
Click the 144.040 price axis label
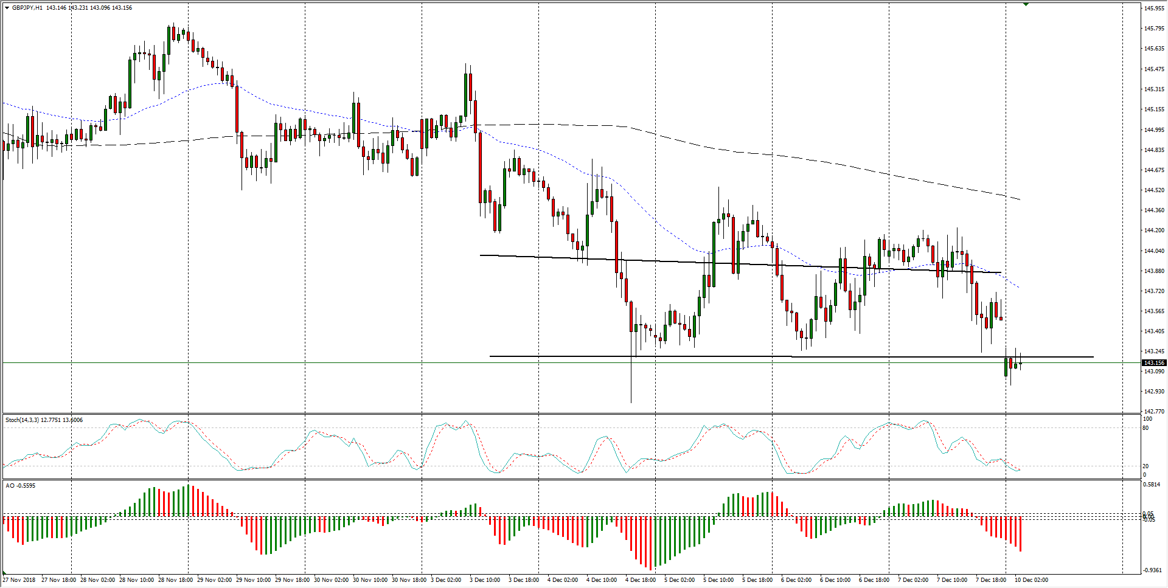[x=1153, y=251]
